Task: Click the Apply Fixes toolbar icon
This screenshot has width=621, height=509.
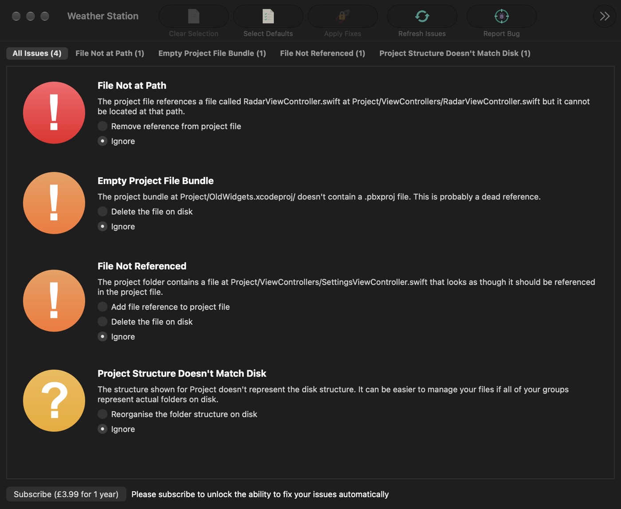Action: 342,16
